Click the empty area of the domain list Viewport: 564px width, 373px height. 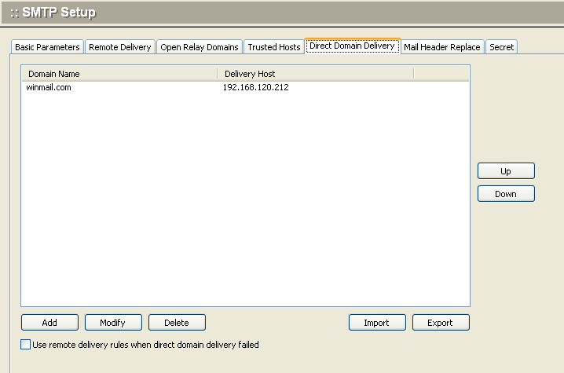click(x=244, y=204)
